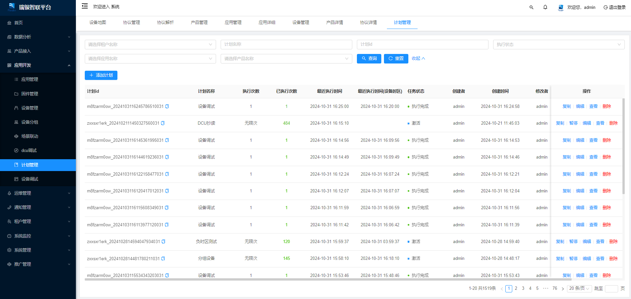The width and height of the screenshot is (631, 299).
Task: Go to 首页 home in sidebar
Action: pos(38,23)
